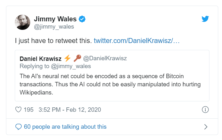
Task: Click the "Replying to @jimmy_wales" text
Action: pyautogui.click(x=55, y=66)
